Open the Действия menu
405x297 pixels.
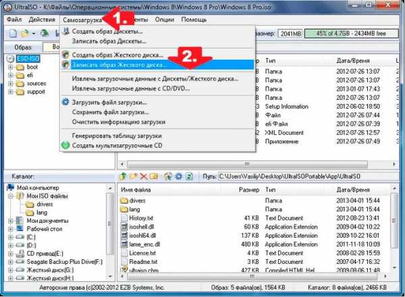[x=42, y=20]
